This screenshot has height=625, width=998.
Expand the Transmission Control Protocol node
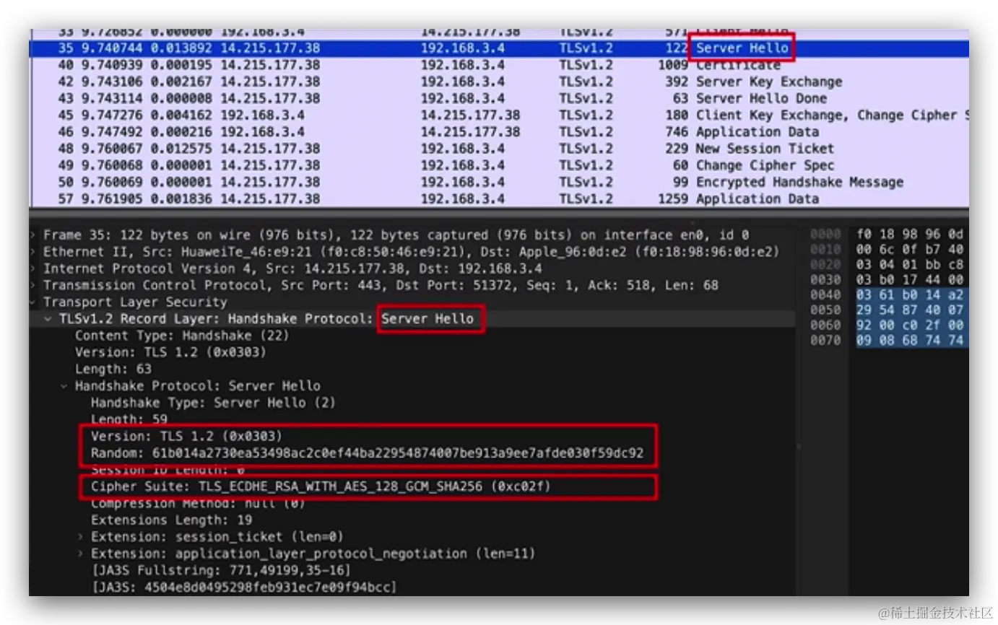pos(34,285)
